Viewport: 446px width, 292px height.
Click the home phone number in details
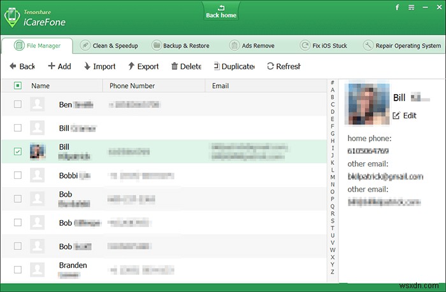(x=368, y=151)
